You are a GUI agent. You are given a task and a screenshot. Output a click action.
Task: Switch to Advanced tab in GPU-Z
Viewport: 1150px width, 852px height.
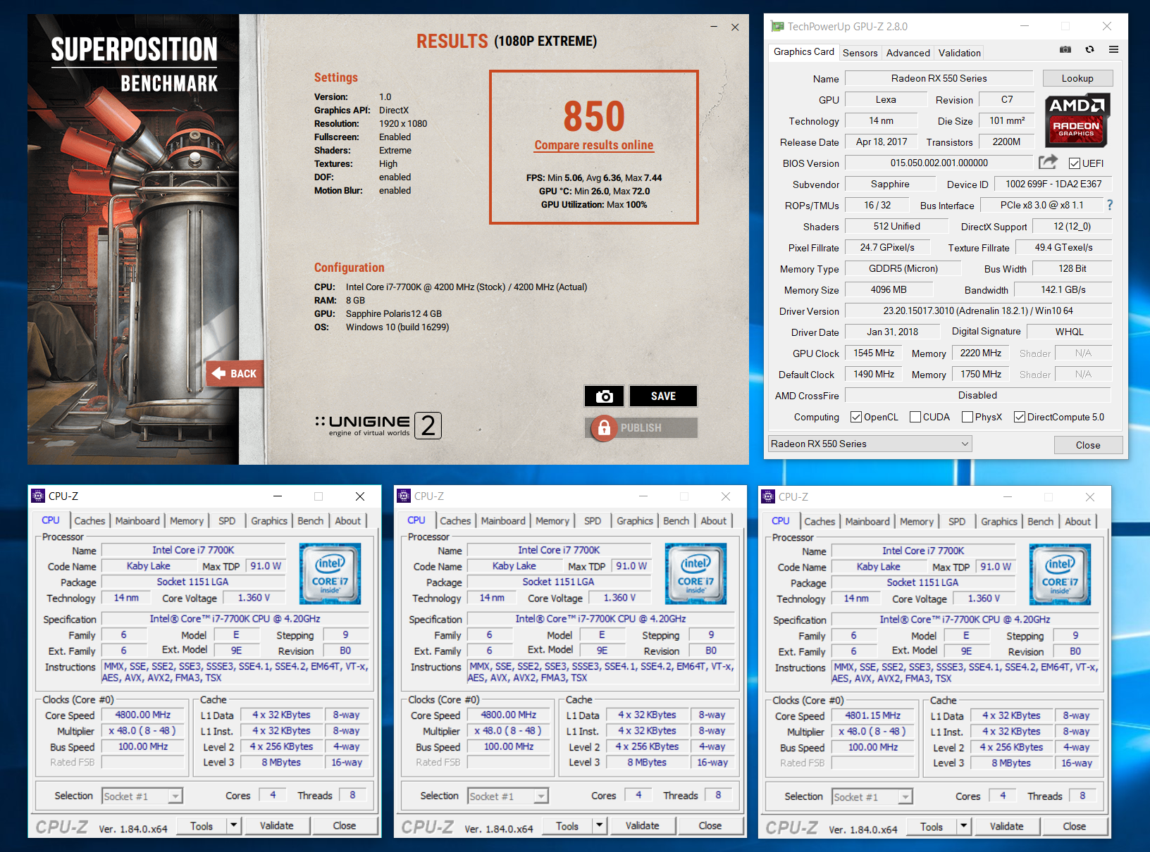point(908,53)
